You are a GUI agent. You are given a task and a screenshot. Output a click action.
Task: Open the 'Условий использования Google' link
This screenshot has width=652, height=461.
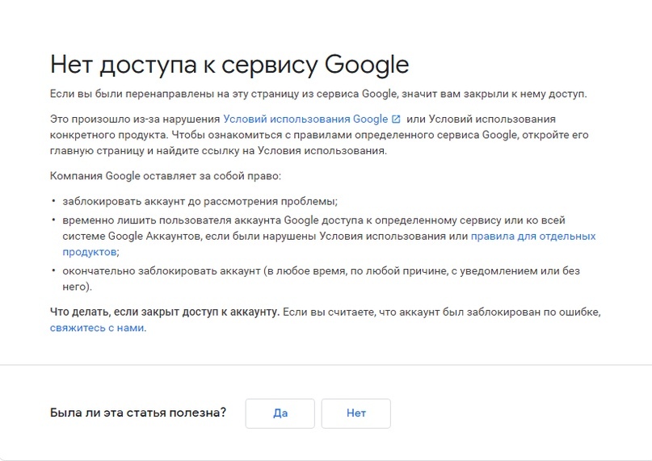305,119
